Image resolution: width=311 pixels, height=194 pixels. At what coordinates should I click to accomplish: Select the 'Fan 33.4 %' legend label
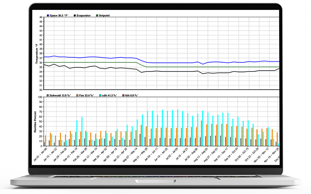86,95
